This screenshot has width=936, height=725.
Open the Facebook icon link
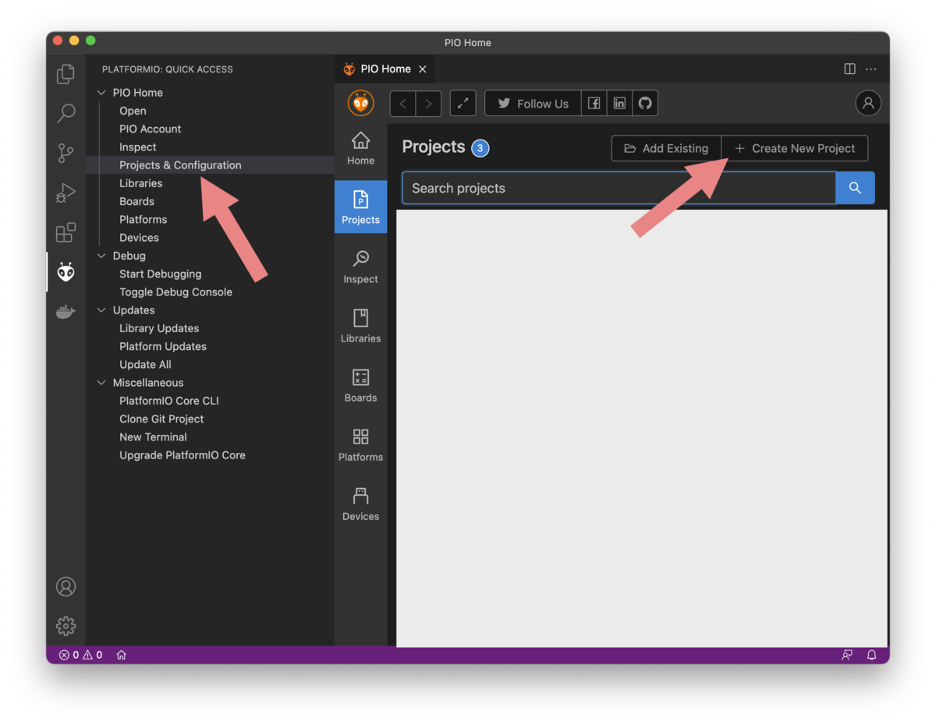pyautogui.click(x=594, y=104)
